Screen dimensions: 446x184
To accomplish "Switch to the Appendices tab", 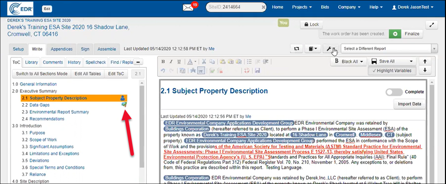I will pyautogui.click(x=61, y=49).
